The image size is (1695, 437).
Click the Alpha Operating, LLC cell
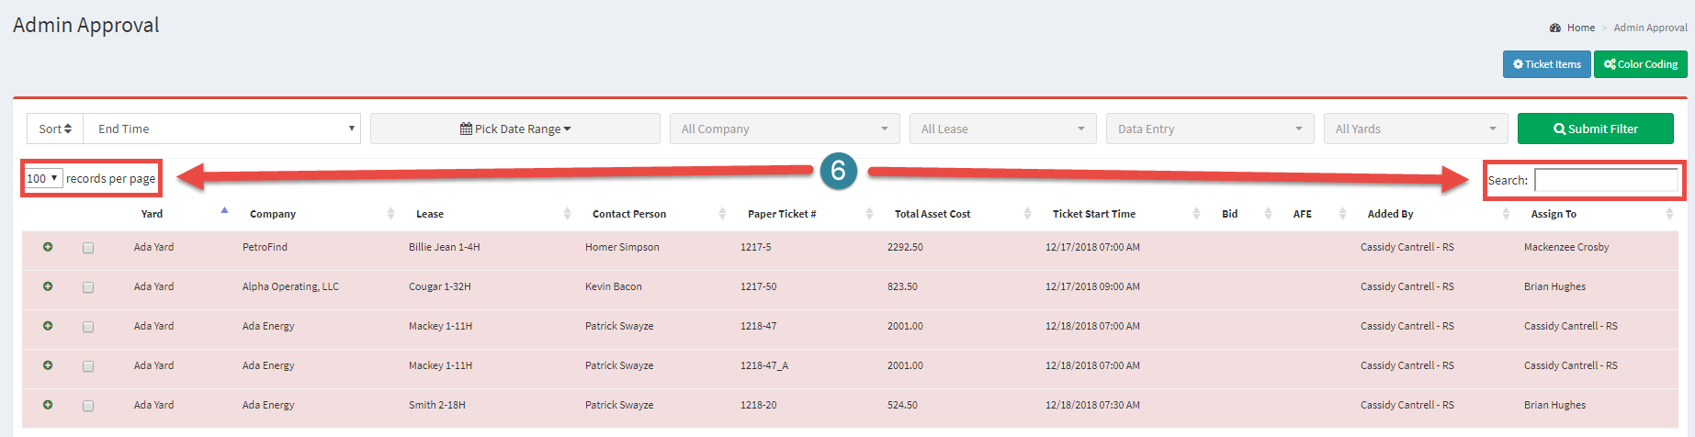point(290,286)
